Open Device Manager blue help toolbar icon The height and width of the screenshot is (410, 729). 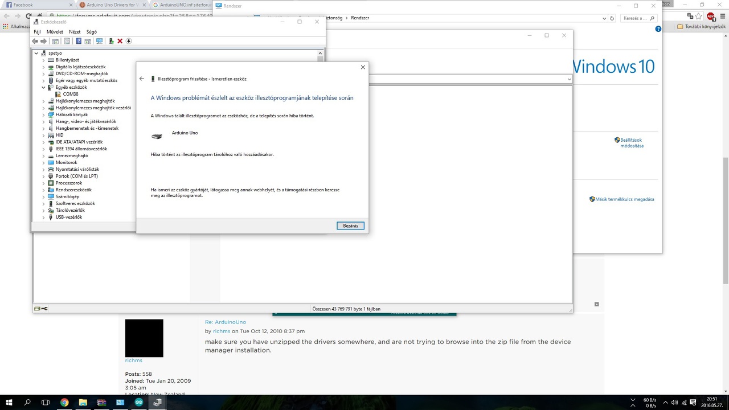(79, 41)
